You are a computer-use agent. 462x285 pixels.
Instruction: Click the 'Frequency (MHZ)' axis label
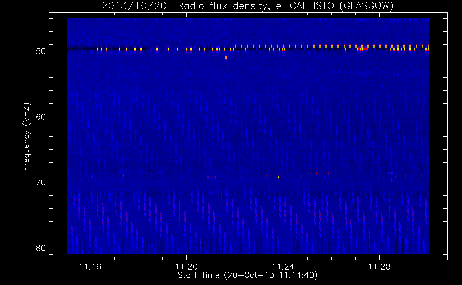26,137
